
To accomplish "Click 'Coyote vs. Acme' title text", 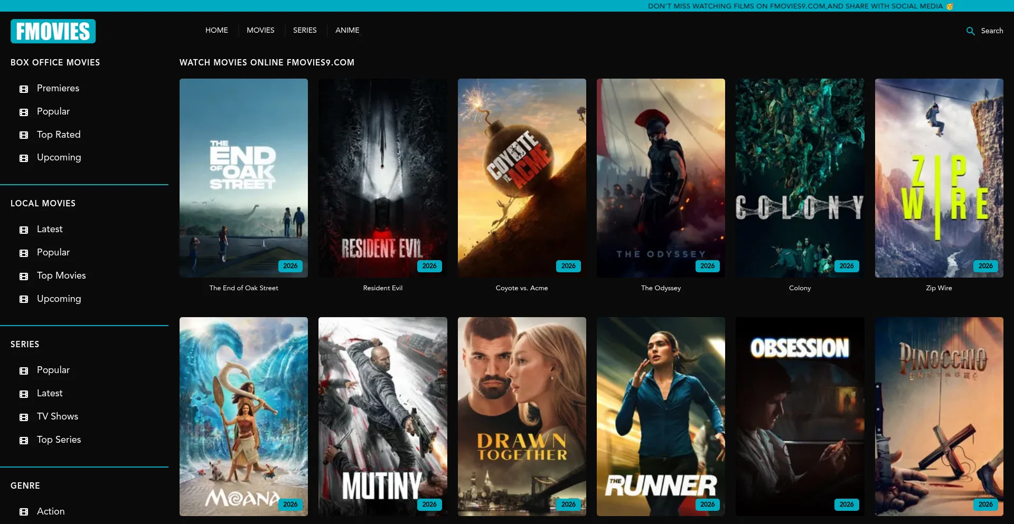I will coord(522,288).
